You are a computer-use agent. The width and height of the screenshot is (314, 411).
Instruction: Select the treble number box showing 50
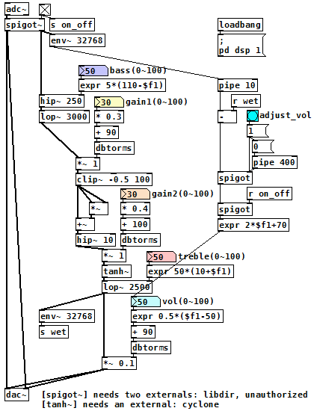coord(161,257)
